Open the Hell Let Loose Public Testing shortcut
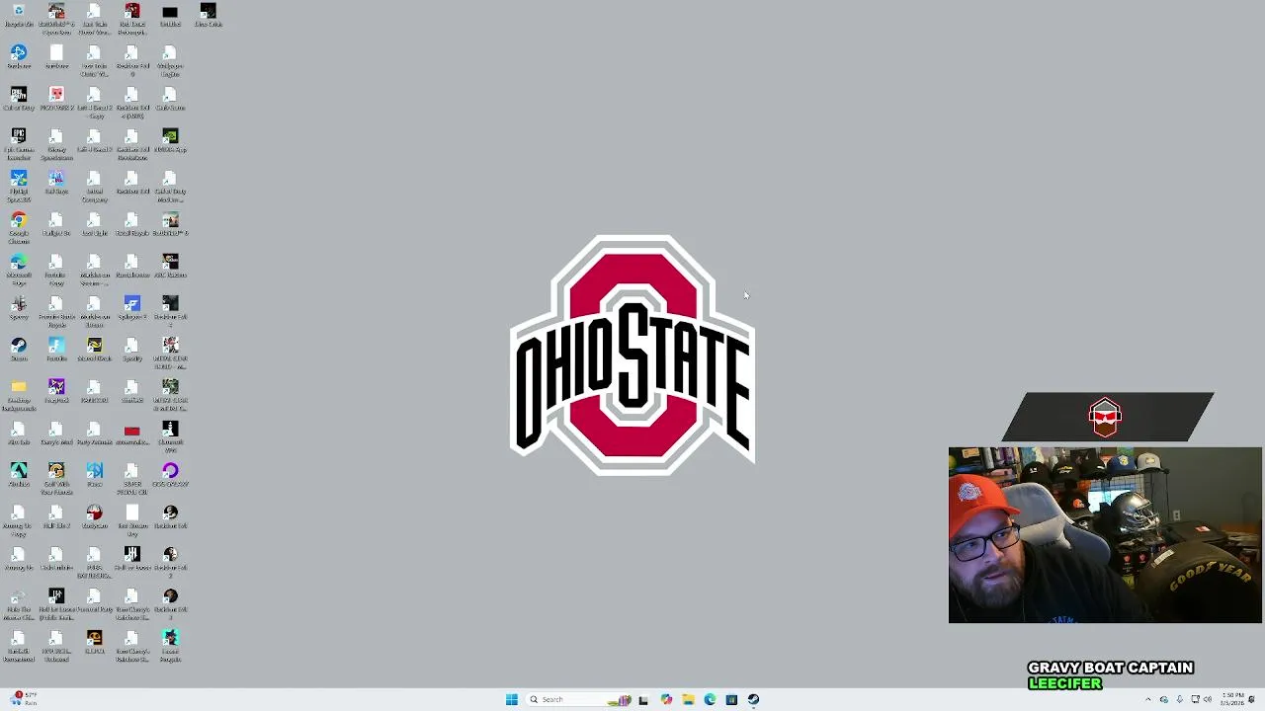The height and width of the screenshot is (711, 1265). point(56,601)
